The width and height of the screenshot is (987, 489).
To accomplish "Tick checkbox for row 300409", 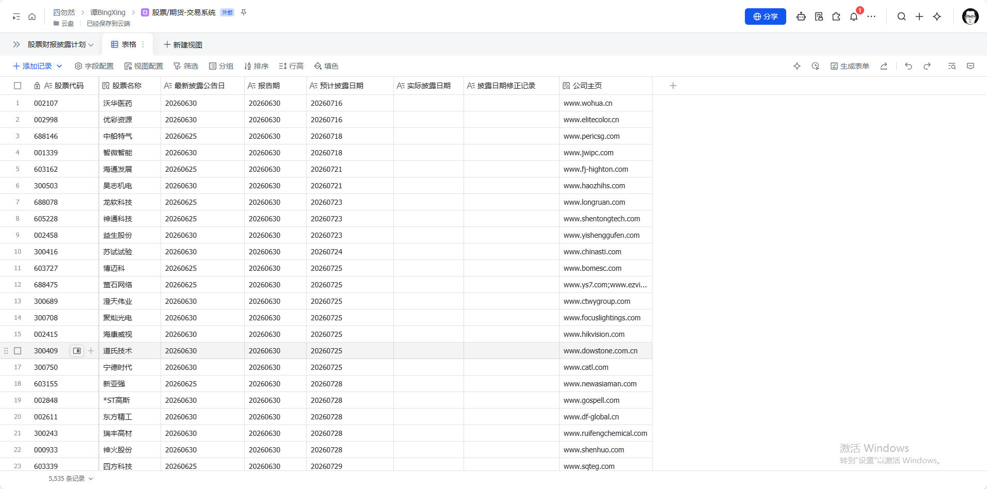I will tap(18, 351).
